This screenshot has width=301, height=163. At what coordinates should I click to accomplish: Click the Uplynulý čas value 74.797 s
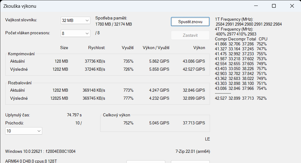click(x=74, y=115)
